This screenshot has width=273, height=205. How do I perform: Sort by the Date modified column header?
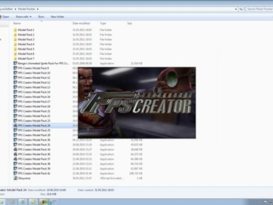pos(81,23)
